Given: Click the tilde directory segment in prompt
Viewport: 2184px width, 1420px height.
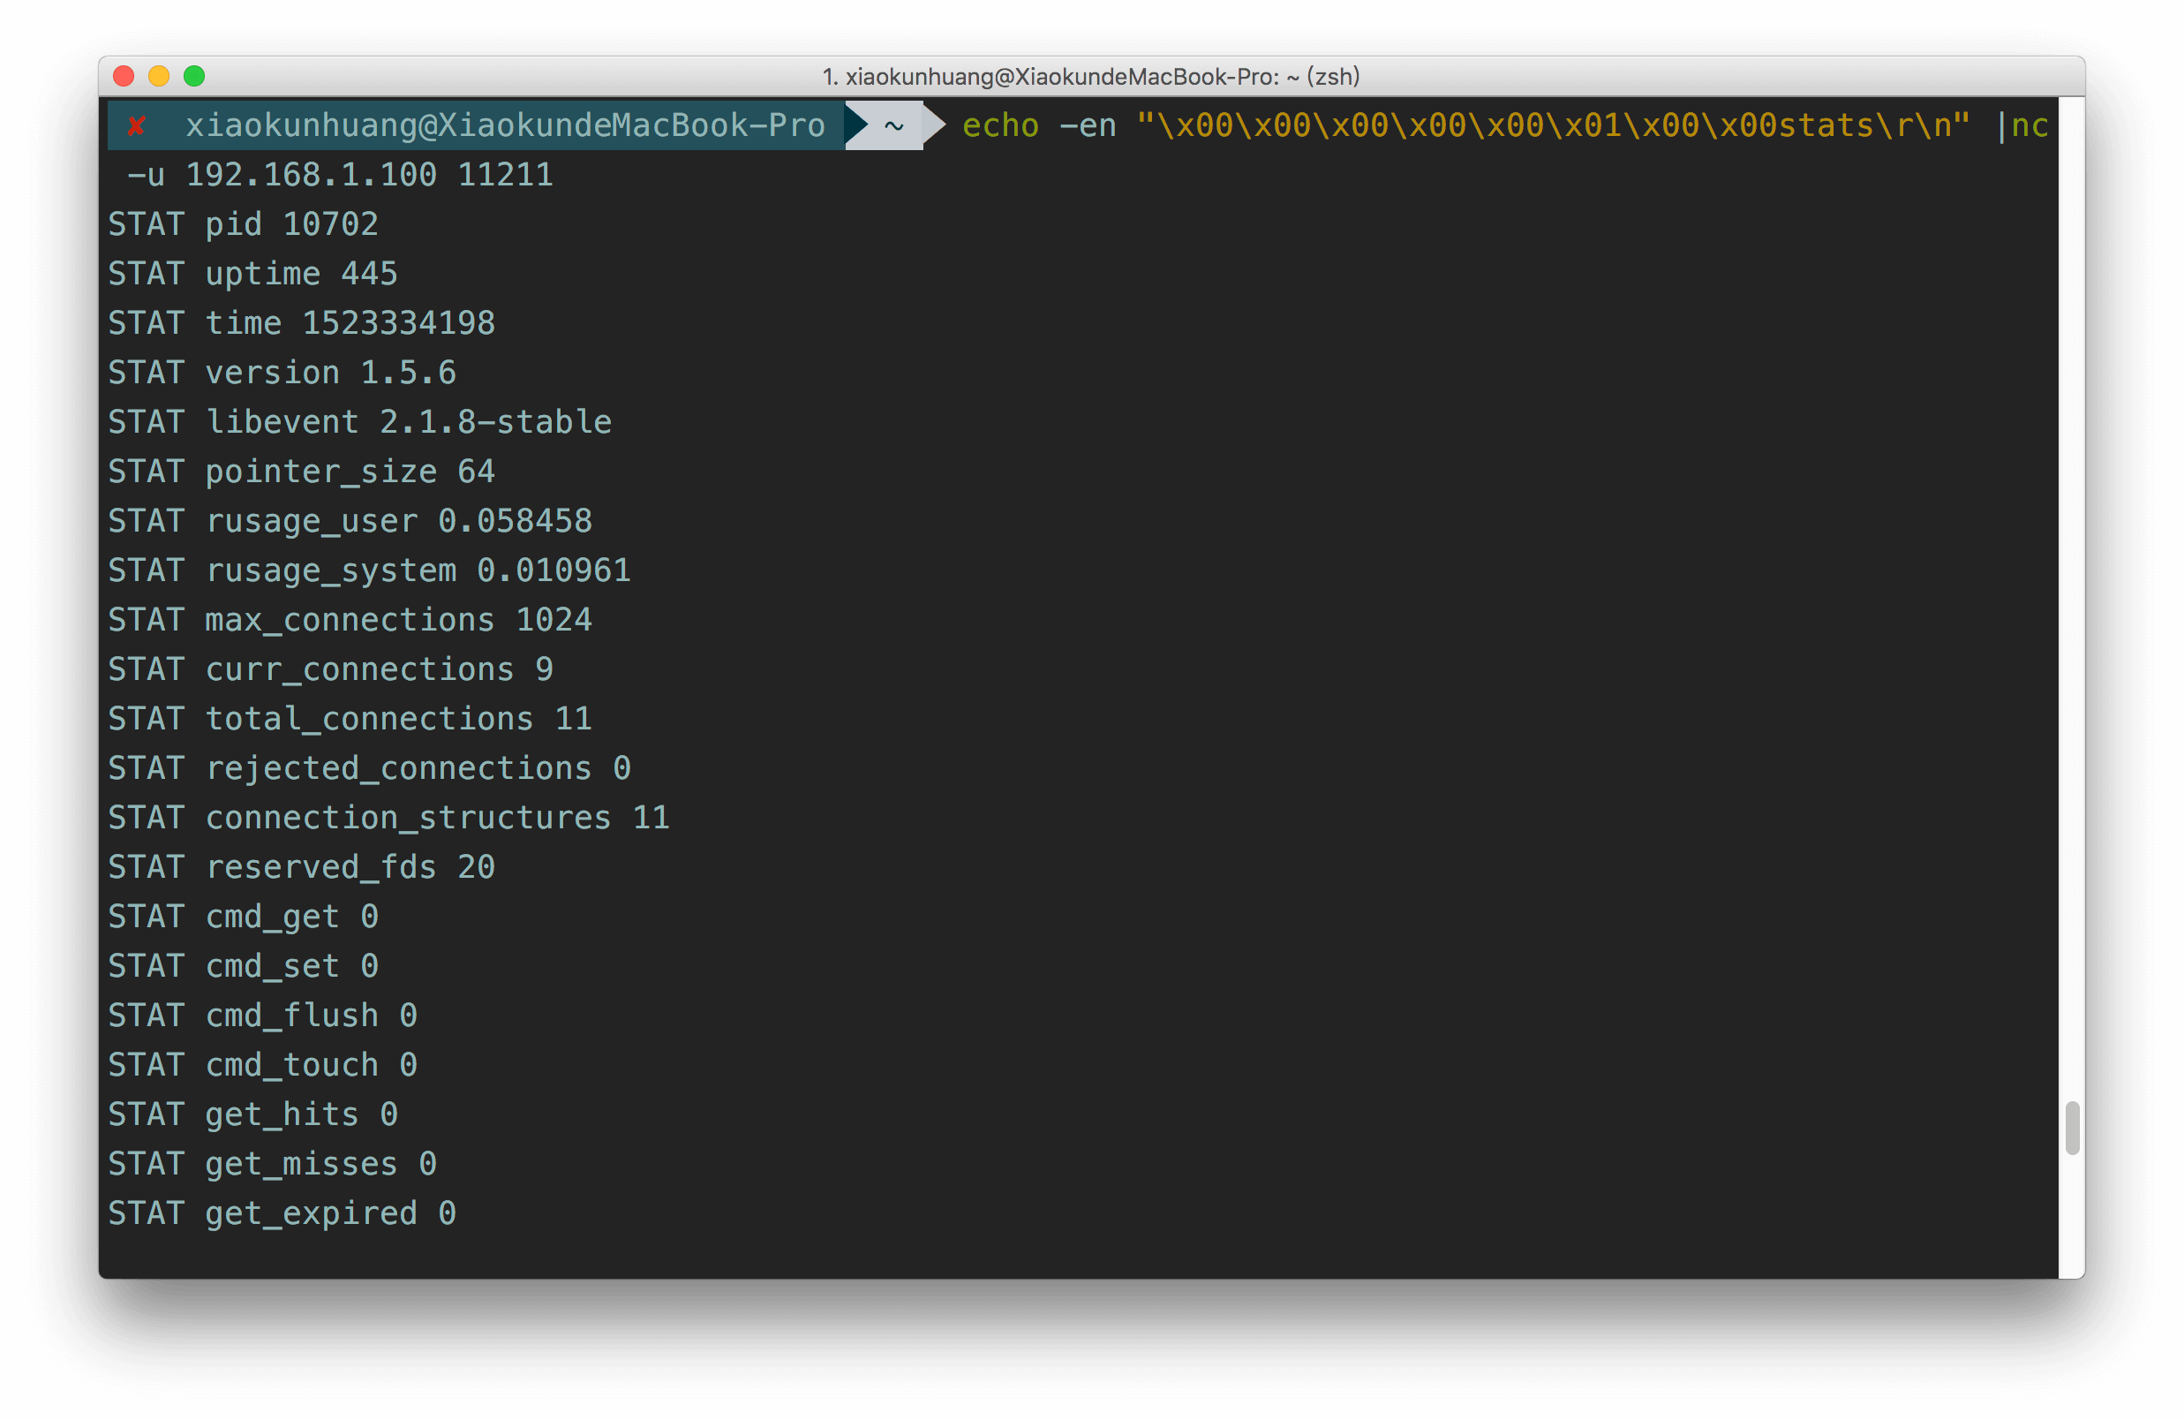Looking at the screenshot, I should tap(892, 125).
